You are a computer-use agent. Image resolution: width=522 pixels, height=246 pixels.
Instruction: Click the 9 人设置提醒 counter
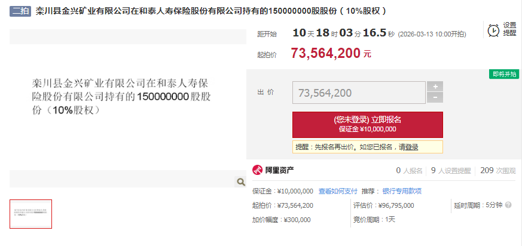[x=451, y=171]
